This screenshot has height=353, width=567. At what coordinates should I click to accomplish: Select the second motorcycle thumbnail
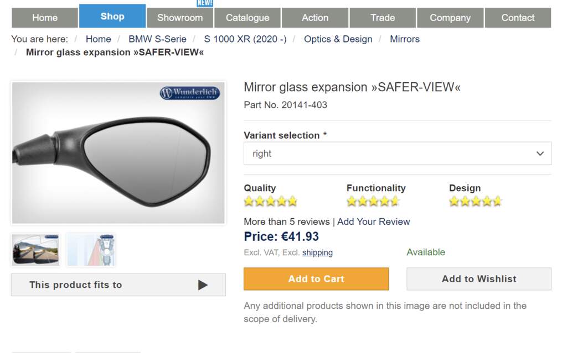coord(91,250)
